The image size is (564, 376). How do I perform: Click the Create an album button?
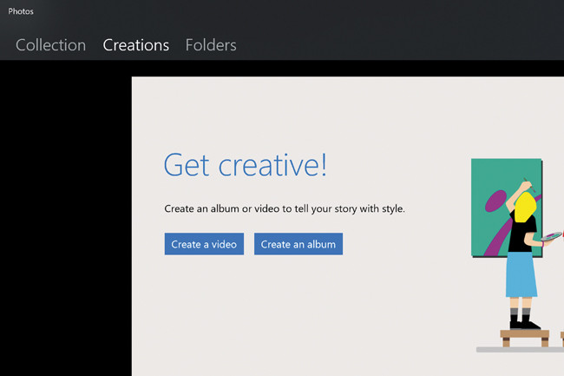tap(298, 244)
